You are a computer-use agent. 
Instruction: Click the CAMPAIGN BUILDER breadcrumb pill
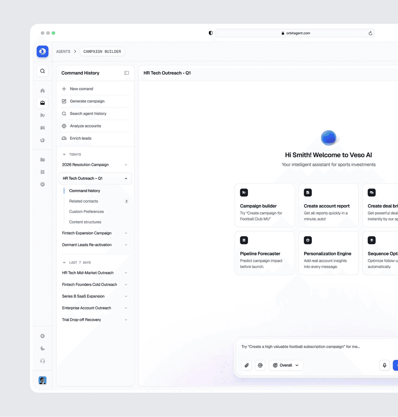point(102,51)
